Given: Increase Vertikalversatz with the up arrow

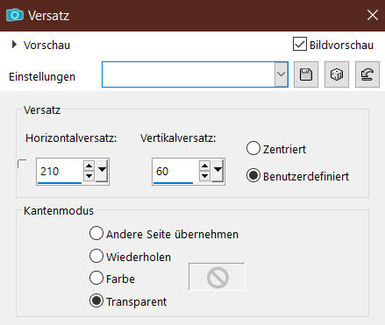Looking at the screenshot, I should (x=204, y=166).
